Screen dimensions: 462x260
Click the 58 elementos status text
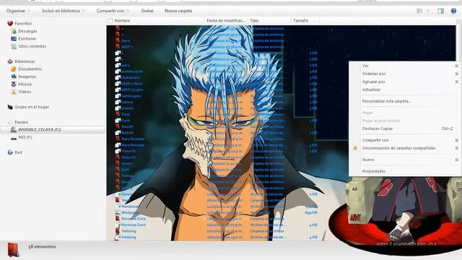pyautogui.click(x=42, y=247)
